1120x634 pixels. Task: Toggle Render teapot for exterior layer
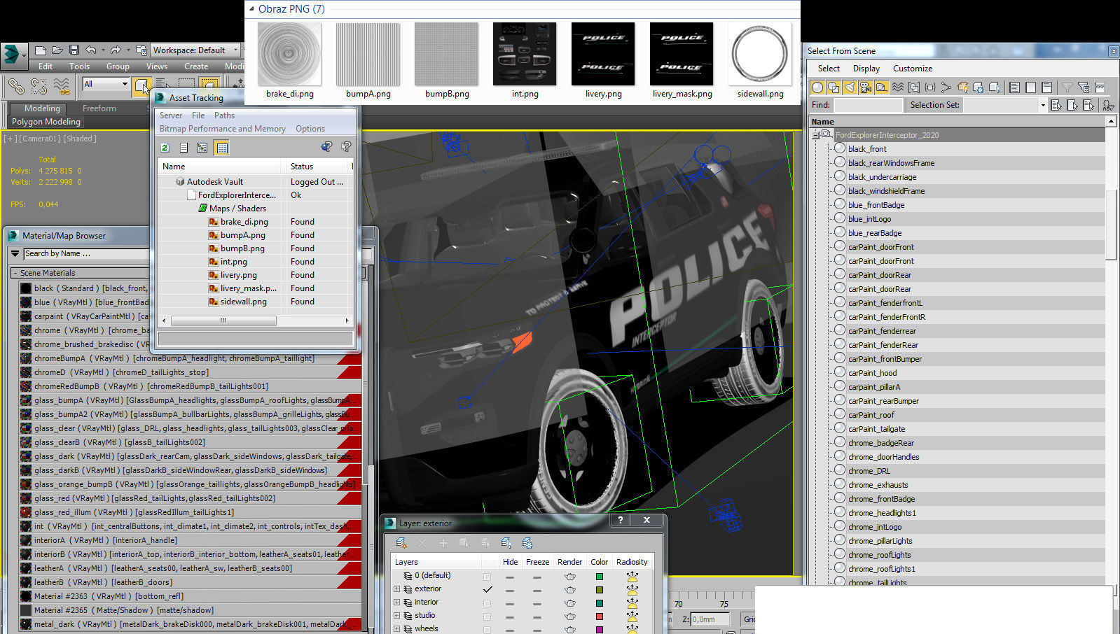[570, 590]
